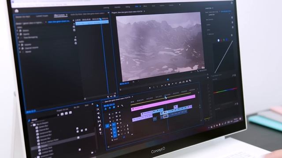Click the Program monitor timecode 00:01:52:15

124,83
